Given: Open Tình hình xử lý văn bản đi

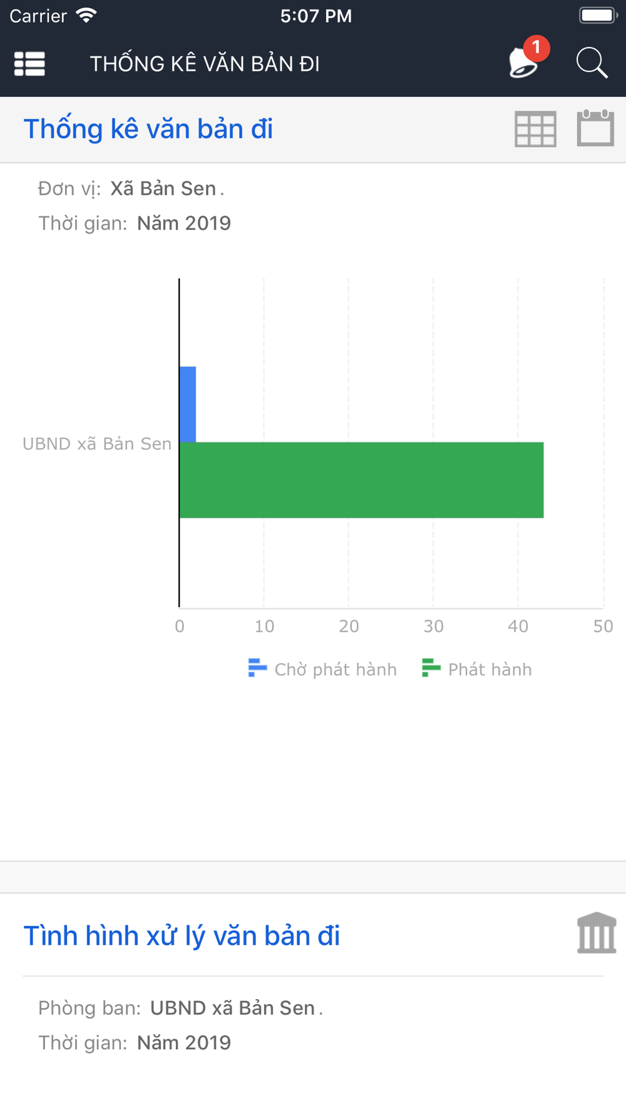Looking at the screenshot, I should 182,936.
